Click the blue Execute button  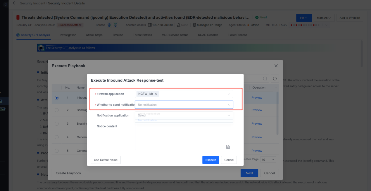coord(210,160)
